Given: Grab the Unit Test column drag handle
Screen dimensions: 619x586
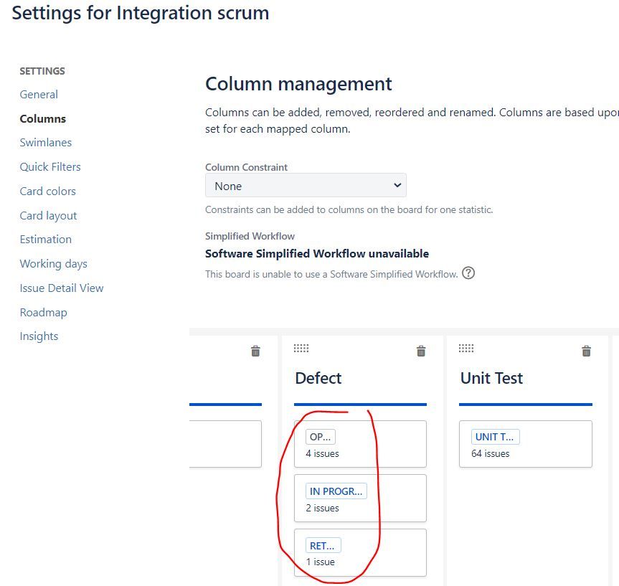Looking at the screenshot, I should tap(466, 349).
